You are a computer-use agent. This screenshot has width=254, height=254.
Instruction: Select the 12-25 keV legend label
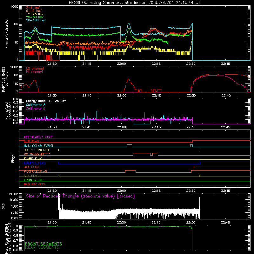pos(35,14)
